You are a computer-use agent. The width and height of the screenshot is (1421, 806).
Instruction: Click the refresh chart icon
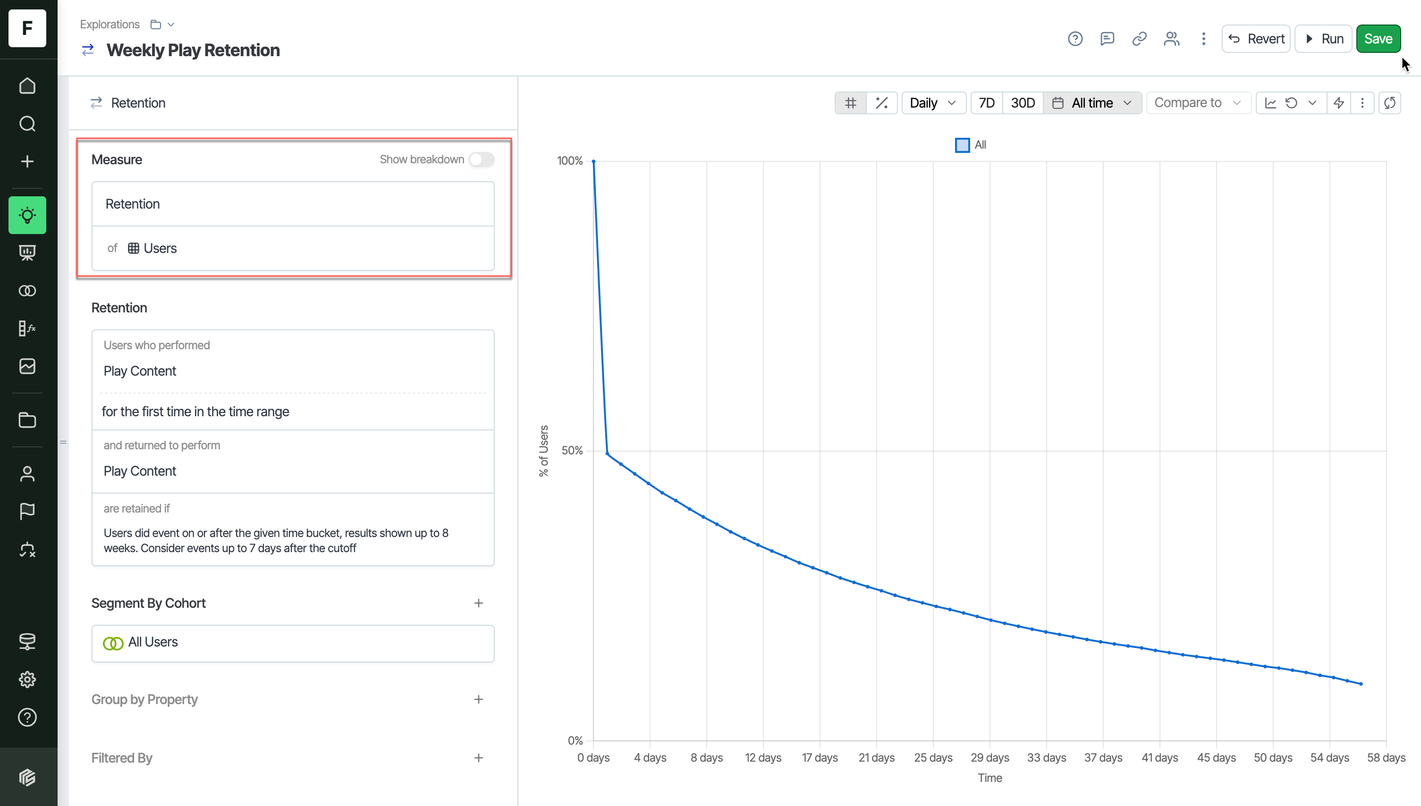pos(1389,103)
